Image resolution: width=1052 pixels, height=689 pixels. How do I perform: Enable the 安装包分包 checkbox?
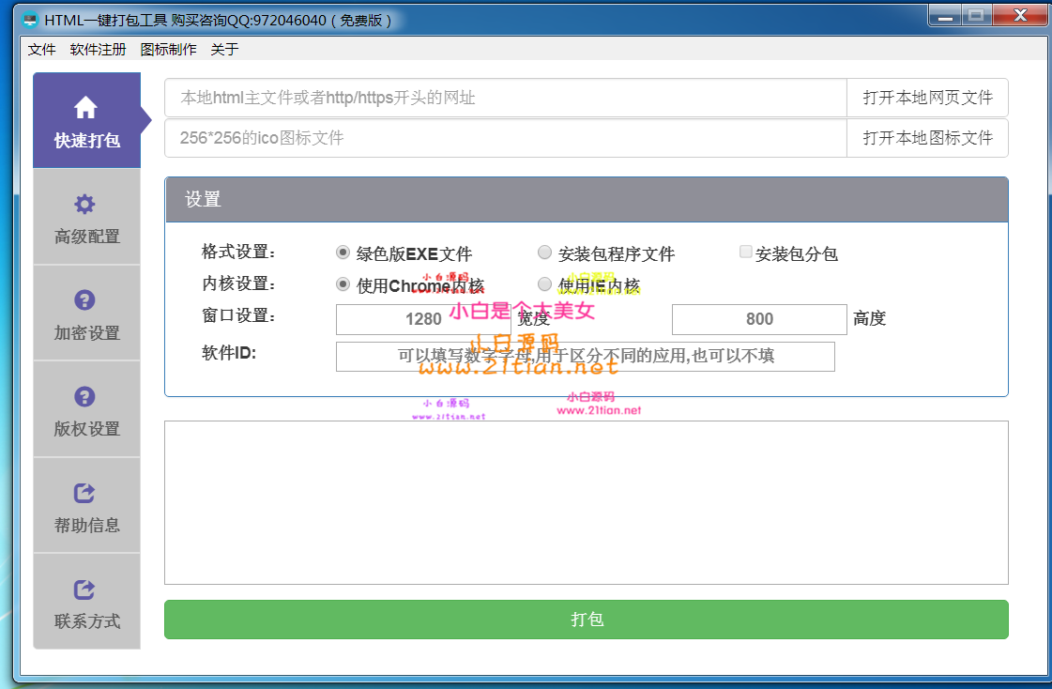tap(746, 252)
